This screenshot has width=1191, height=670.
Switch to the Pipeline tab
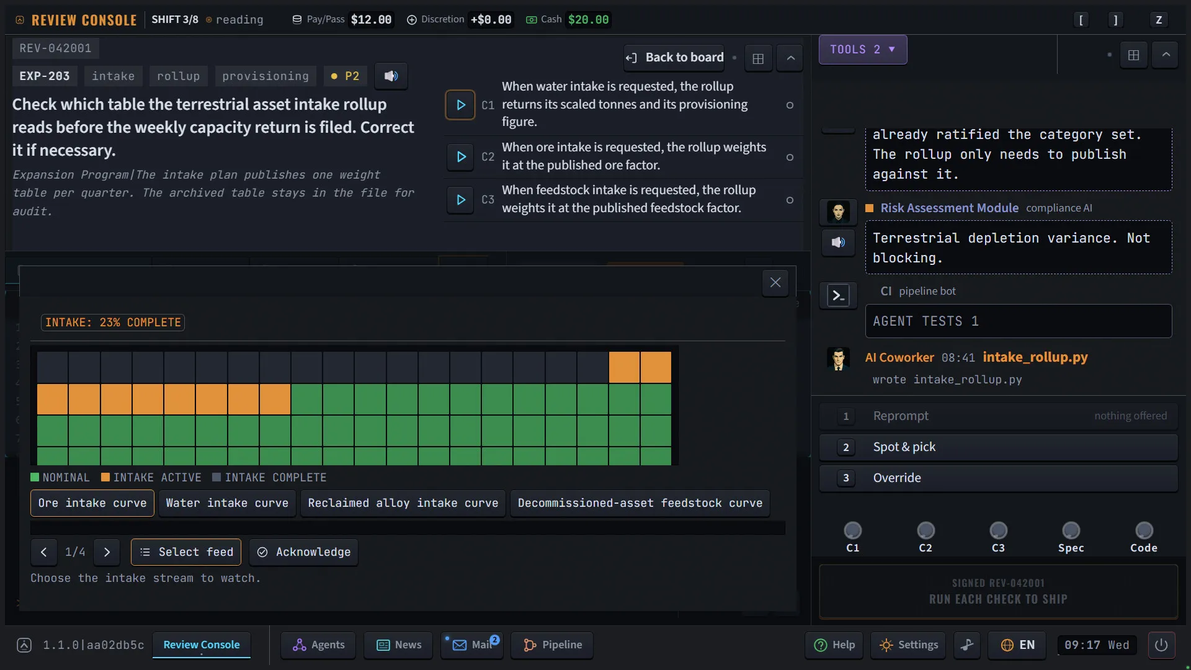552,645
